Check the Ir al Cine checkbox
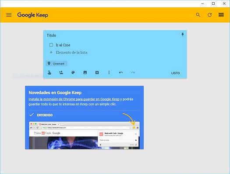The image size is (230, 174). [51, 45]
